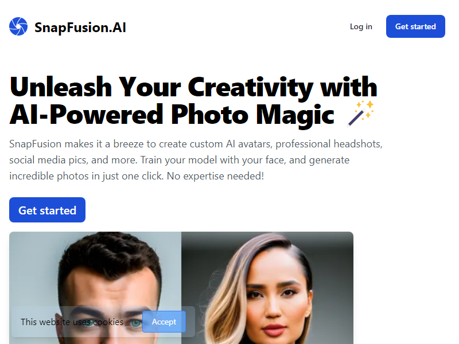Click the word "Creativity" in the heading
Viewport: 459px width, 344px height.
(251, 87)
